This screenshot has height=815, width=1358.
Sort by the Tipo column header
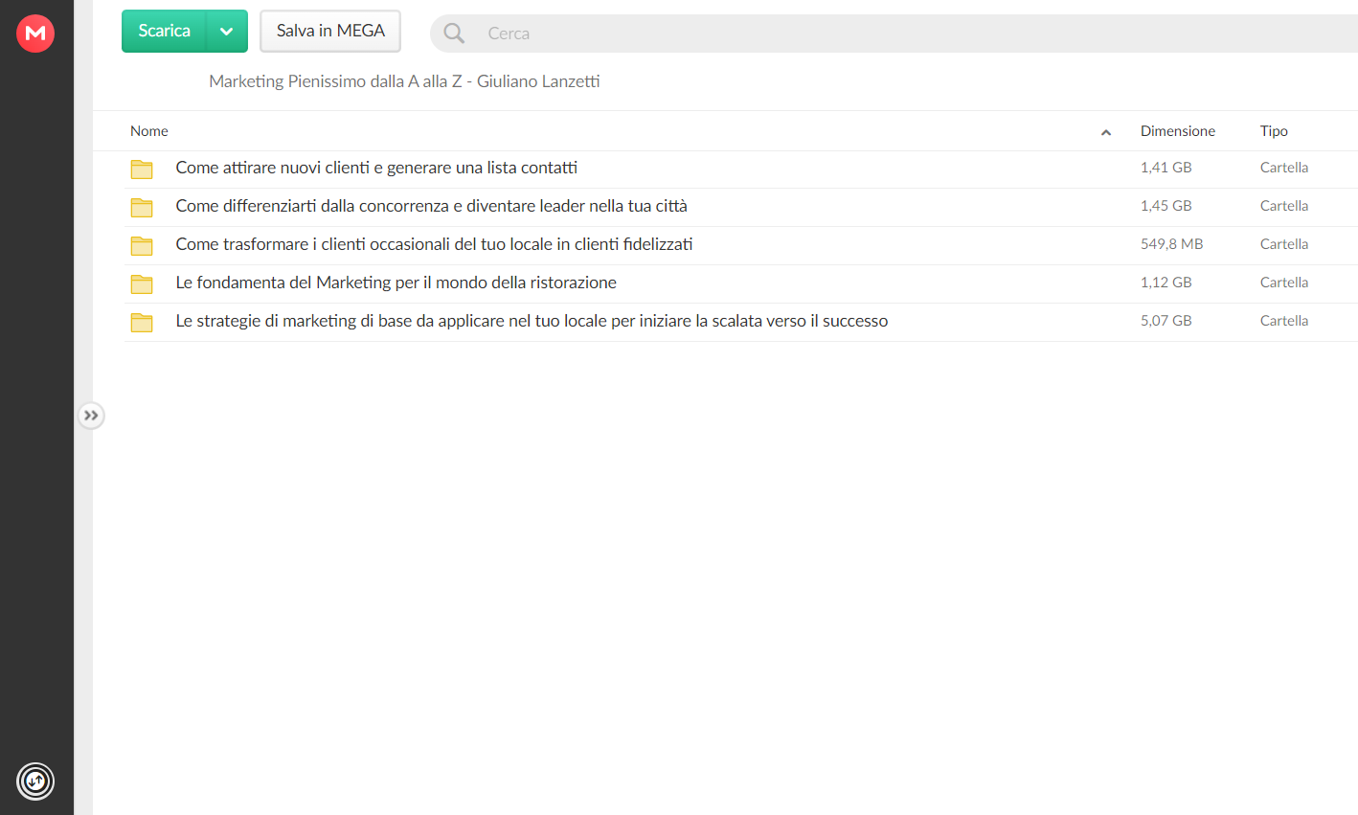[x=1274, y=131]
